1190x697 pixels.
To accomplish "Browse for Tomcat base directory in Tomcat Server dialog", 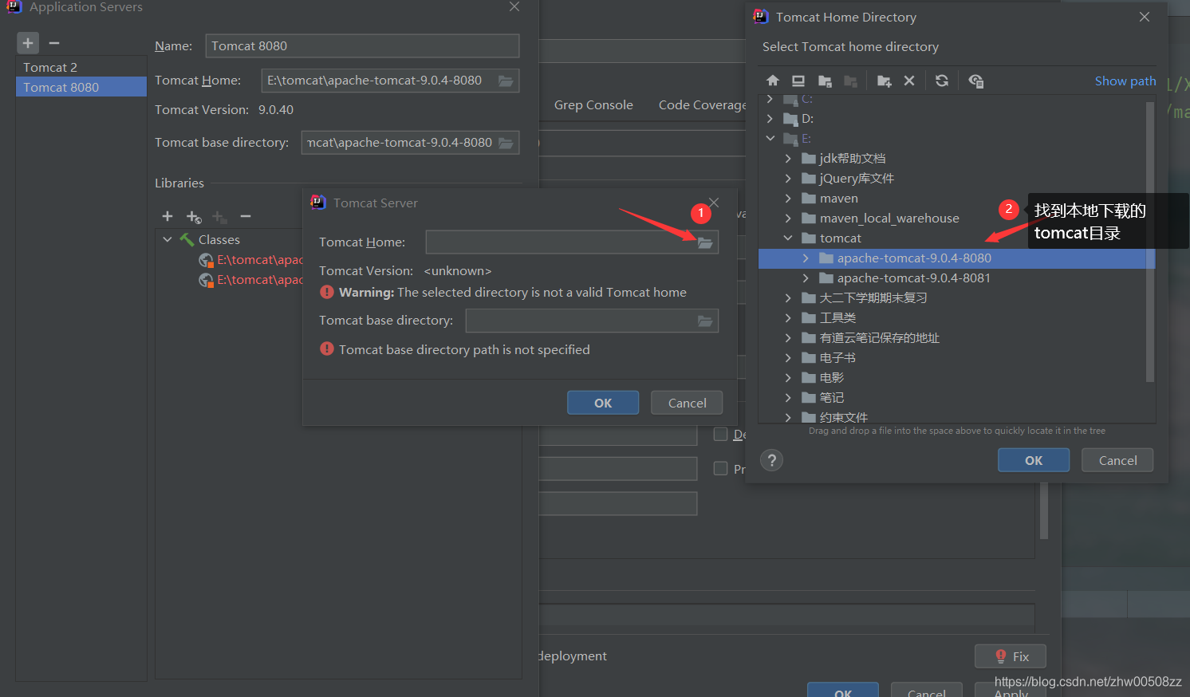I will tap(705, 321).
